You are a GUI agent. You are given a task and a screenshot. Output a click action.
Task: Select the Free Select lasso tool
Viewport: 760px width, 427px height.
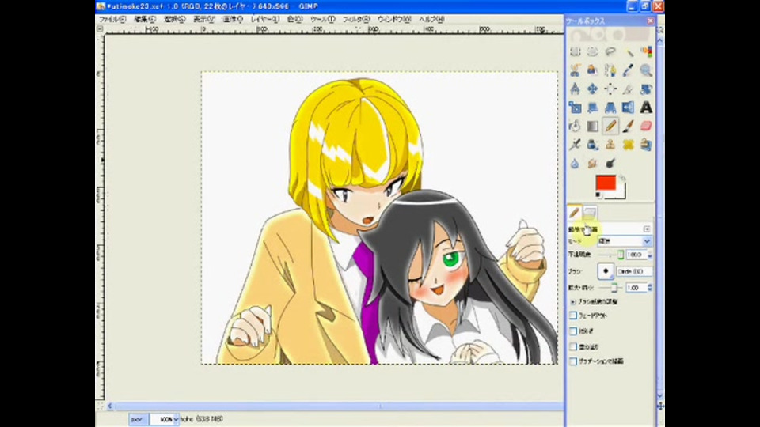tap(610, 52)
